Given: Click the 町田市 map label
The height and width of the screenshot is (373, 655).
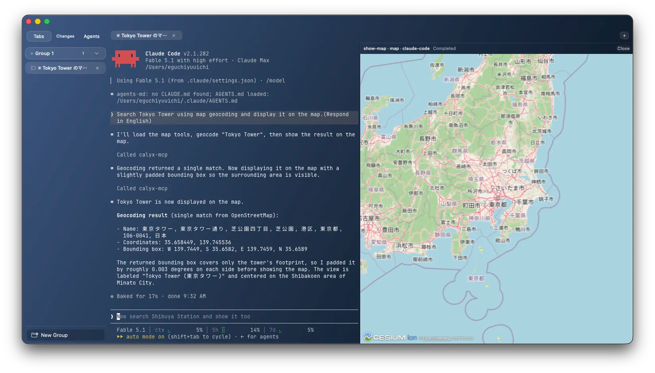Looking at the screenshot, I should pyautogui.click(x=471, y=205).
